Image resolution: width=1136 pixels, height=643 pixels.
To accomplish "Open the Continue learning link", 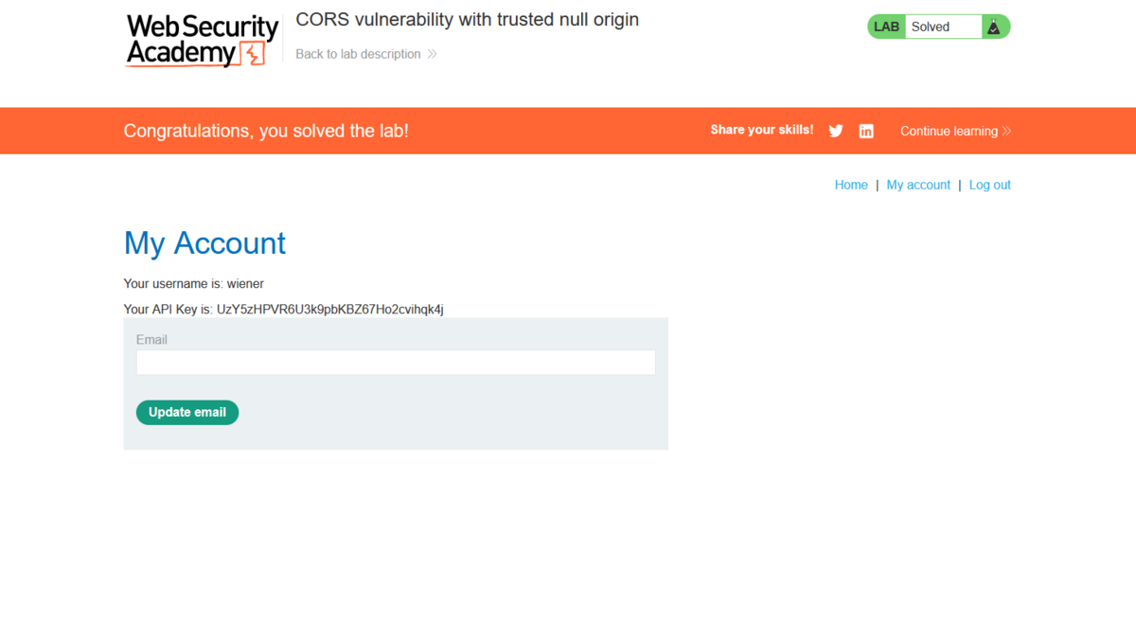I will pyautogui.click(x=948, y=132).
